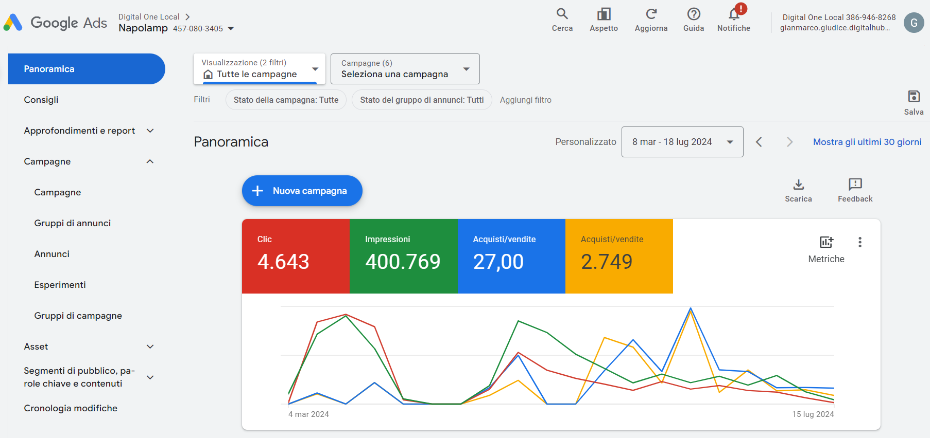
Task: Open the Metriche chart icon
Action: click(x=826, y=242)
